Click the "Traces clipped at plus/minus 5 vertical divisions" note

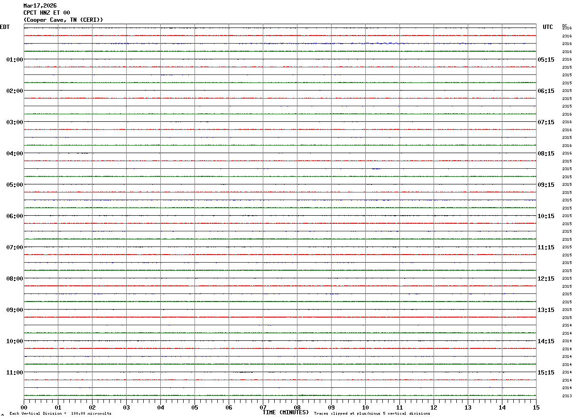coord(372,413)
